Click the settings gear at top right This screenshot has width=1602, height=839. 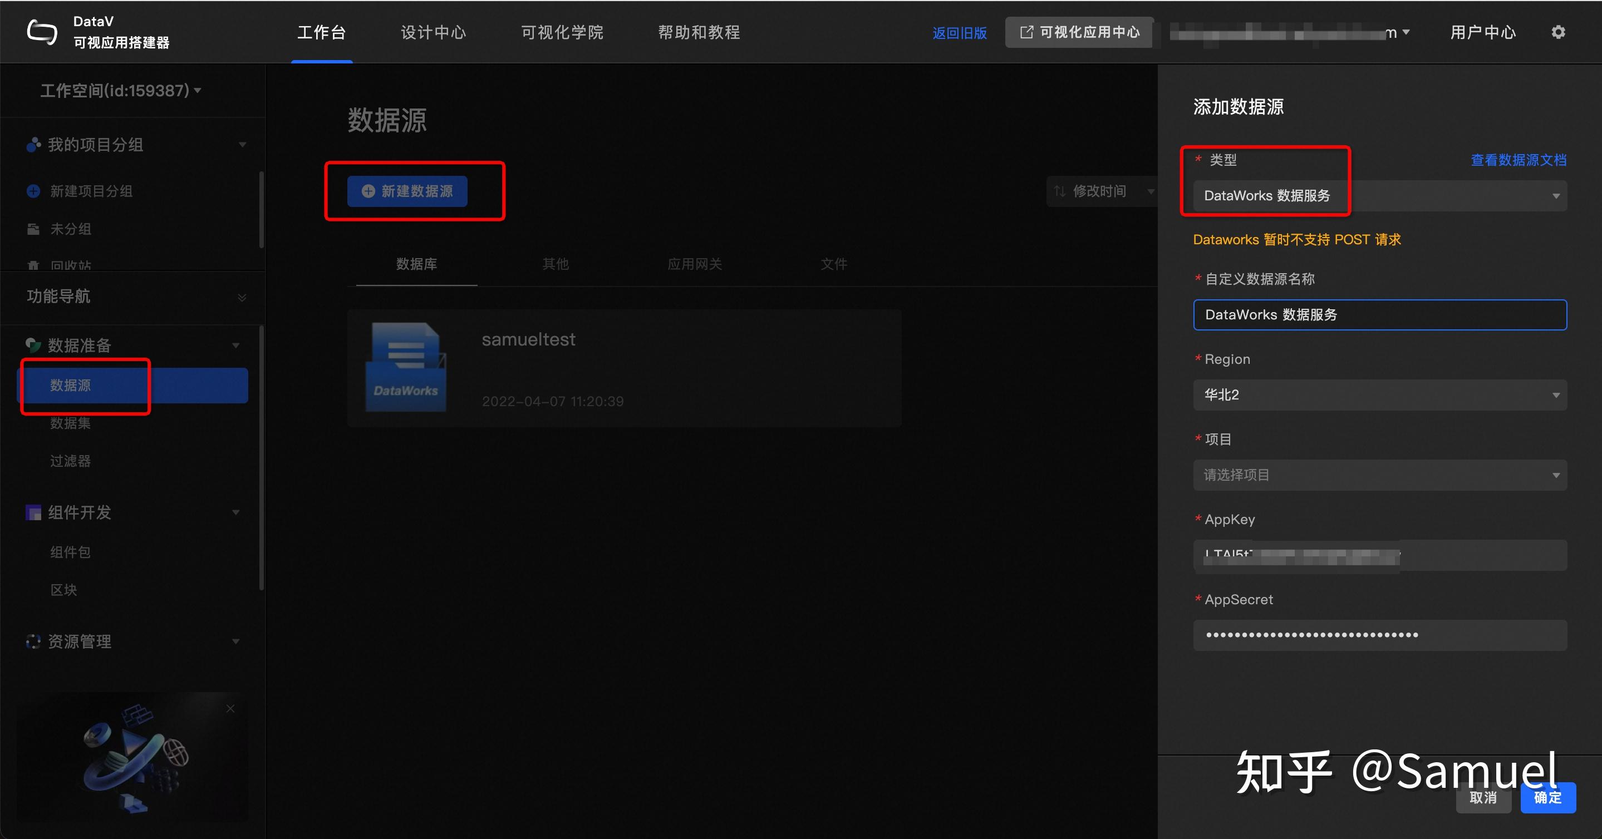coord(1559,32)
